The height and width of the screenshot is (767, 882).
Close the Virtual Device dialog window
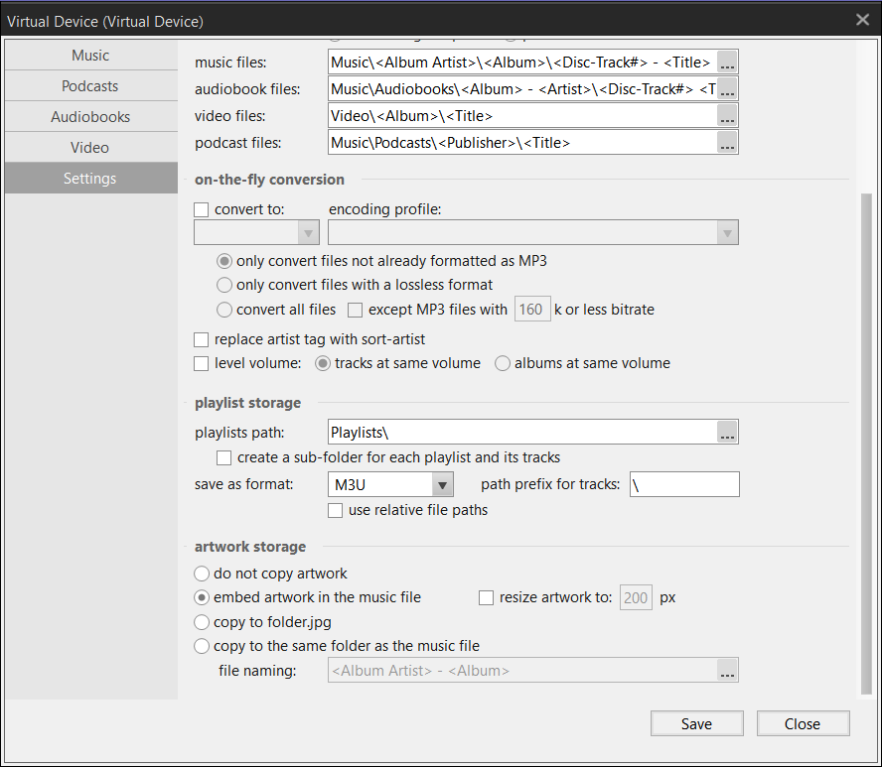tap(862, 20)
